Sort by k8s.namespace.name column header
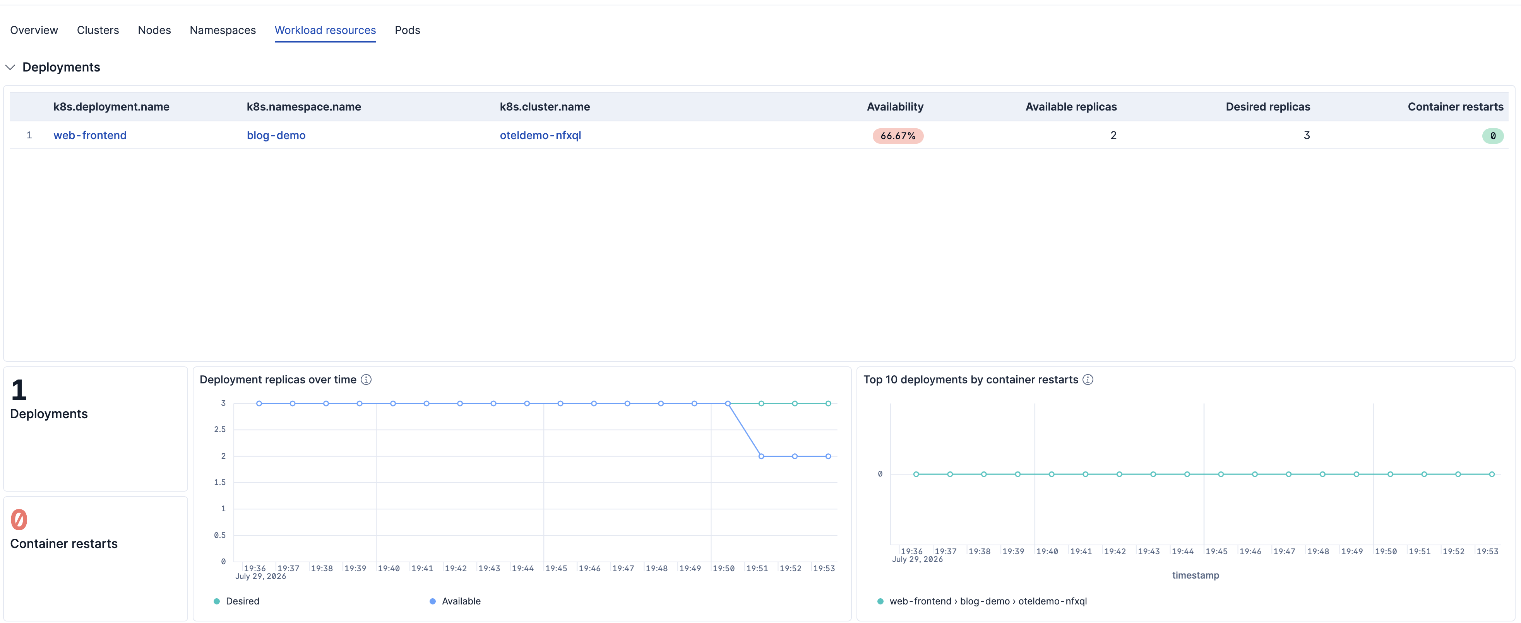 tap(303, 107)
